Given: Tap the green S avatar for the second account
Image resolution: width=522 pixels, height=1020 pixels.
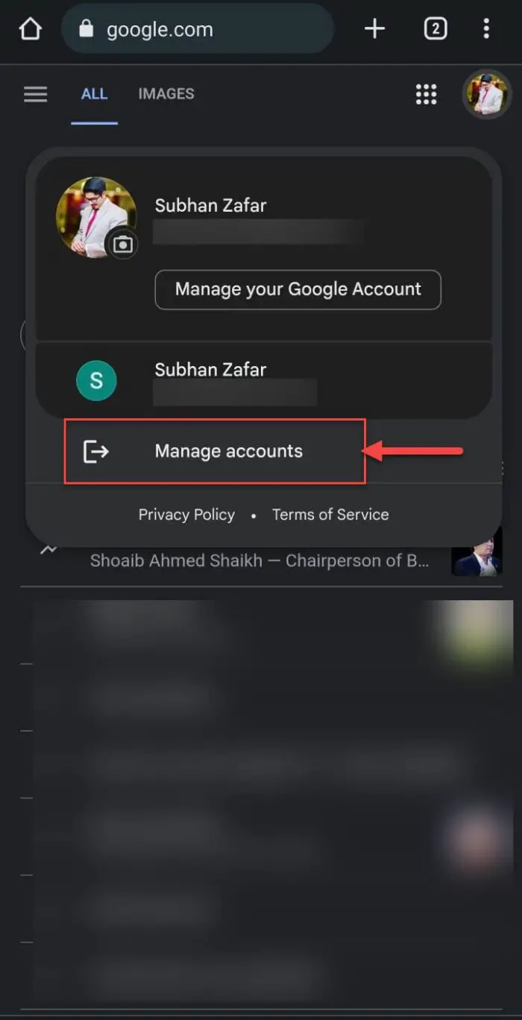Looking at the screenshot, I should point(97,380).
